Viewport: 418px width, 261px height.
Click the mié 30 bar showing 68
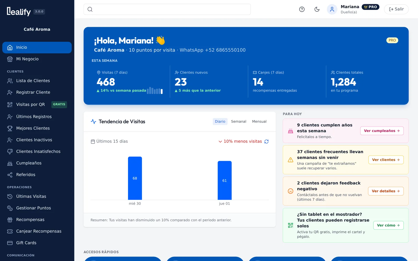pyautogui.click(x=135, y=178)
